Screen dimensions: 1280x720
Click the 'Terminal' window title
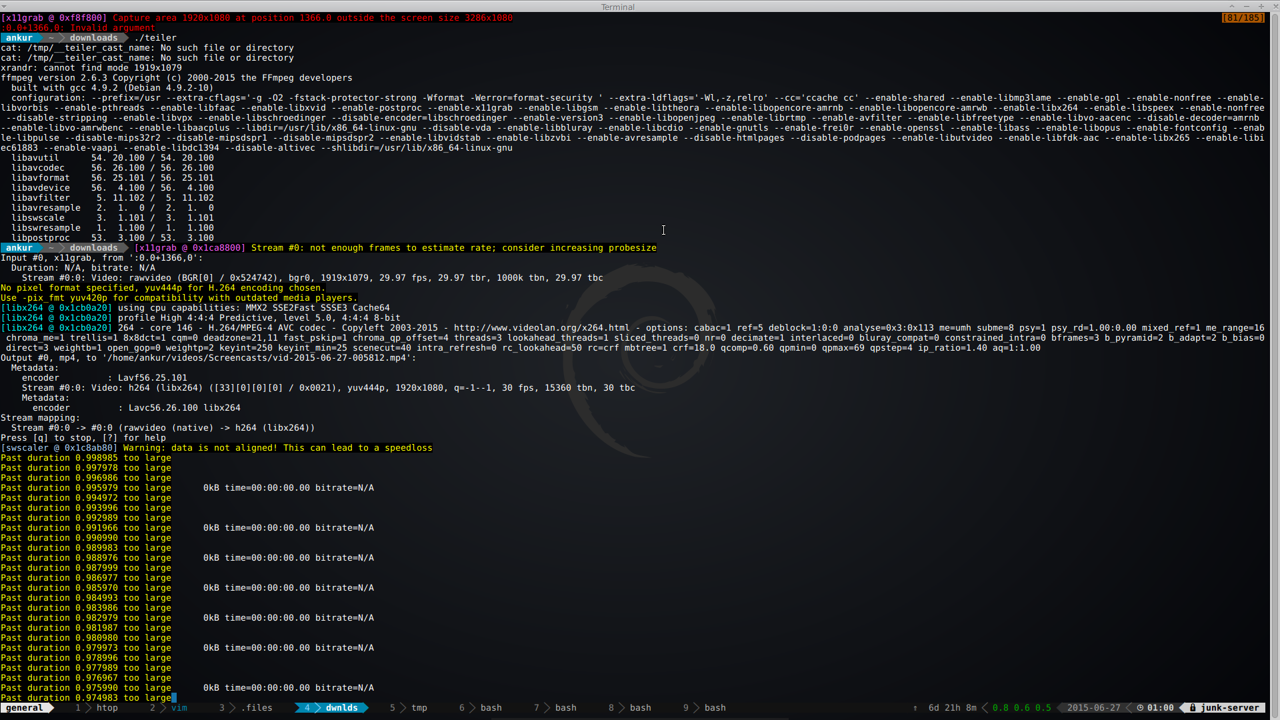tap(618, 7)
